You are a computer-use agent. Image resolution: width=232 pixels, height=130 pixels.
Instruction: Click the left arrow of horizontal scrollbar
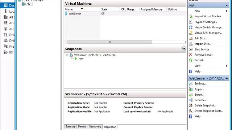(x=66, y=42)
